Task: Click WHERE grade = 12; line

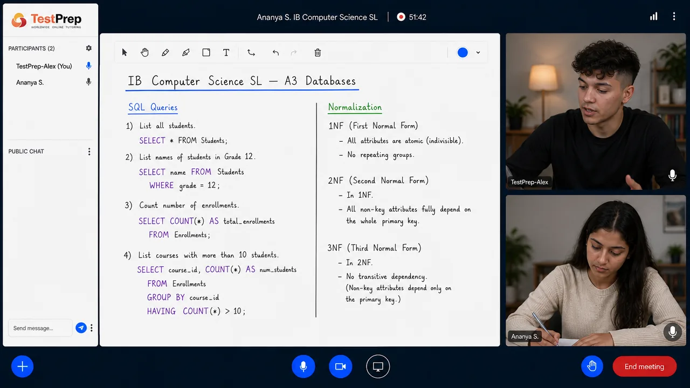Action: pyautogui.click(x=185, y=185)
